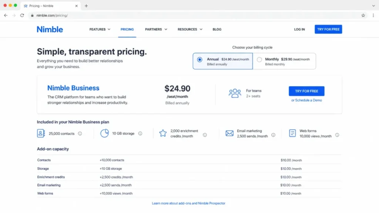
Task: Click the $24.90 price text
Action: (177, 88)
